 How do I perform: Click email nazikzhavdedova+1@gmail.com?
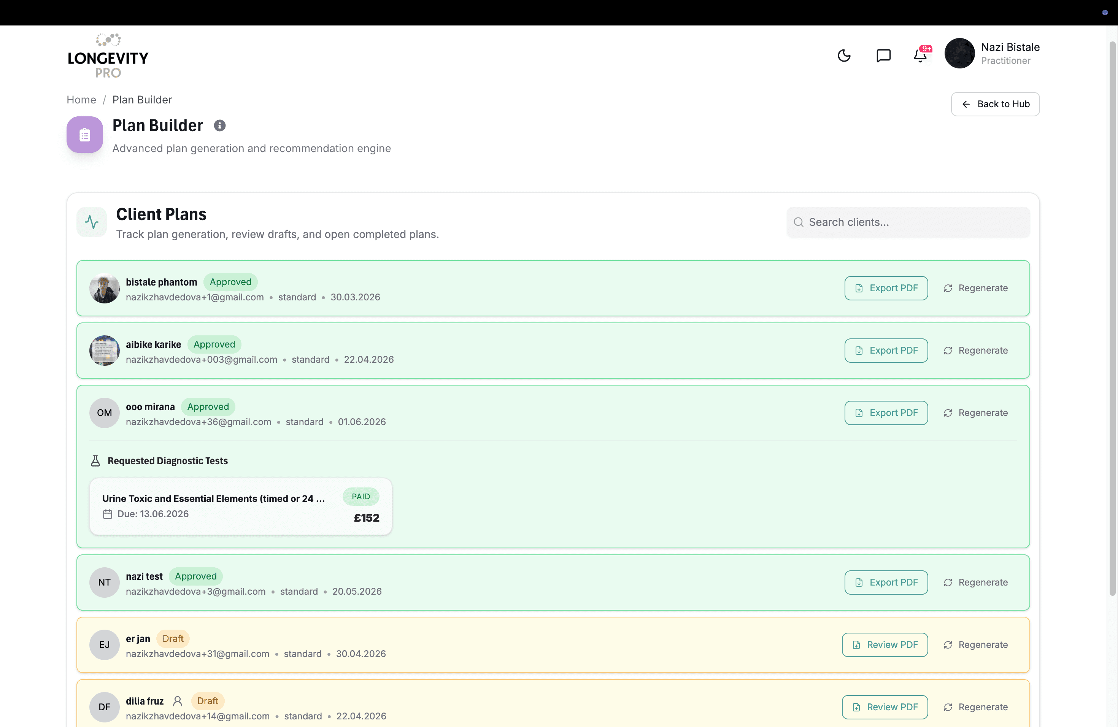(x=195, y=297)
